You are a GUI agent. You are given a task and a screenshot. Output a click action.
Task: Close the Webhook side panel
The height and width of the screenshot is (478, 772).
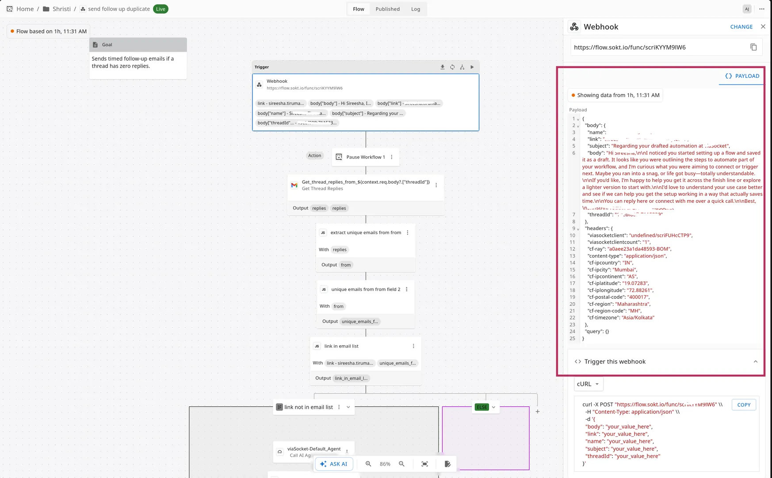(x=763, y=27)
